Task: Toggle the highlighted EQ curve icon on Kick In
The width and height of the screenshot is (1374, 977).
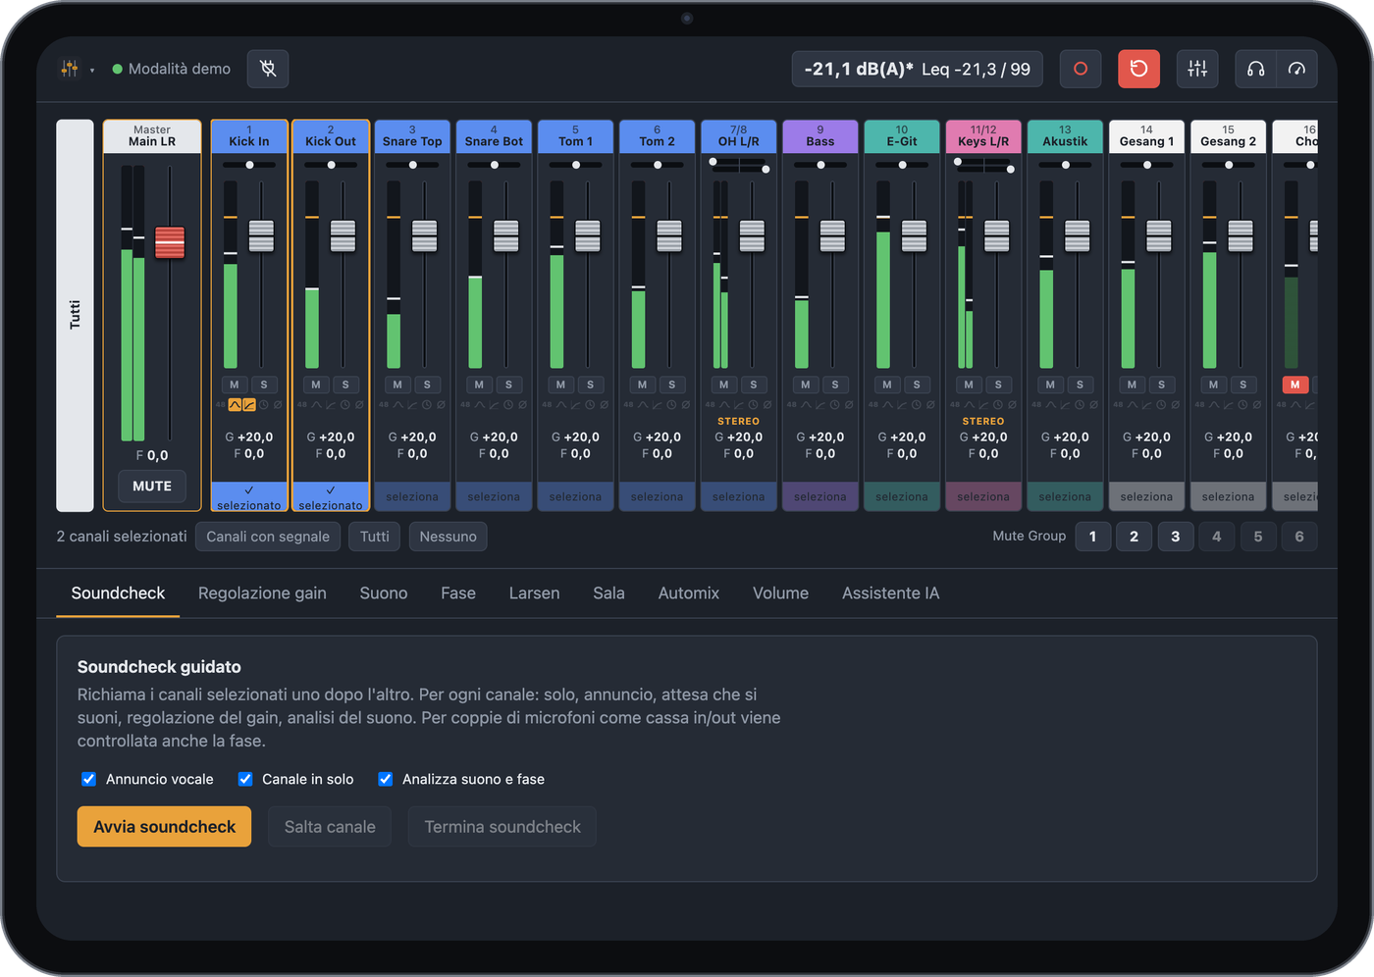Action: [235, 405]
